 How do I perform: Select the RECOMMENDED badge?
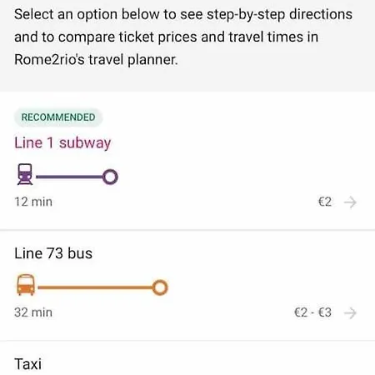[x=58, y=117]
